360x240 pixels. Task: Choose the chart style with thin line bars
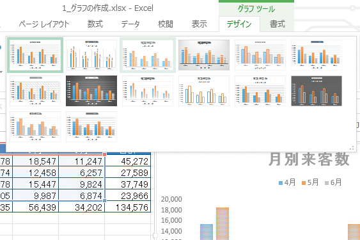click(x=91, y=55)
